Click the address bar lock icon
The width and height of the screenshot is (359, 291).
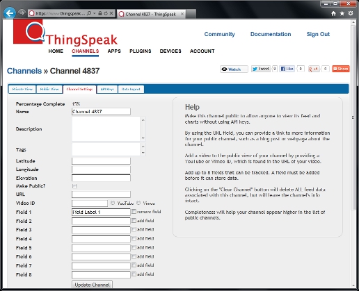[100, 13]
